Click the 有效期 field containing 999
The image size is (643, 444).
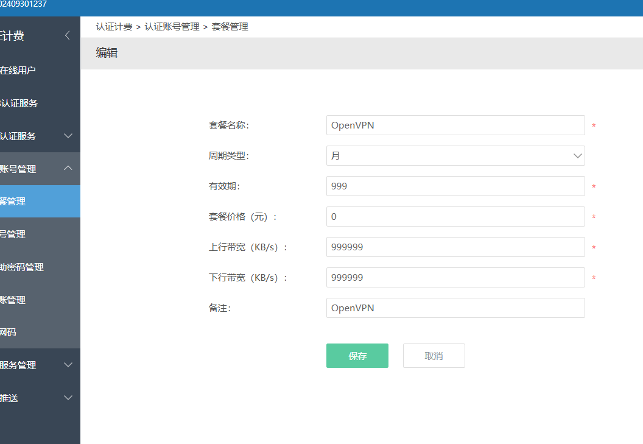coord(455,186)
